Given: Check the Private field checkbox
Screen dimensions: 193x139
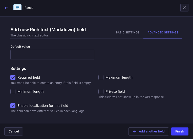Looking at the screenshot, I should (x=101, y=91).
